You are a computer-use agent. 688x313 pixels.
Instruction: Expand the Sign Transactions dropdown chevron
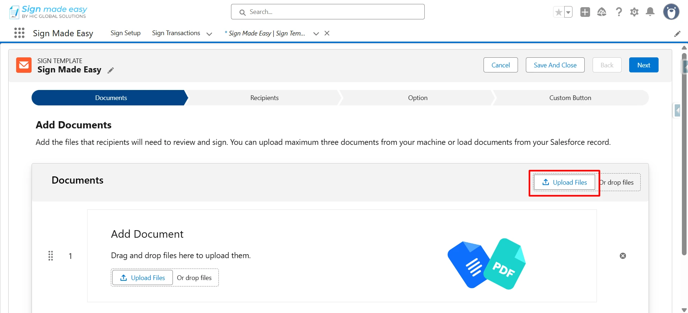(x=209, y=34)
